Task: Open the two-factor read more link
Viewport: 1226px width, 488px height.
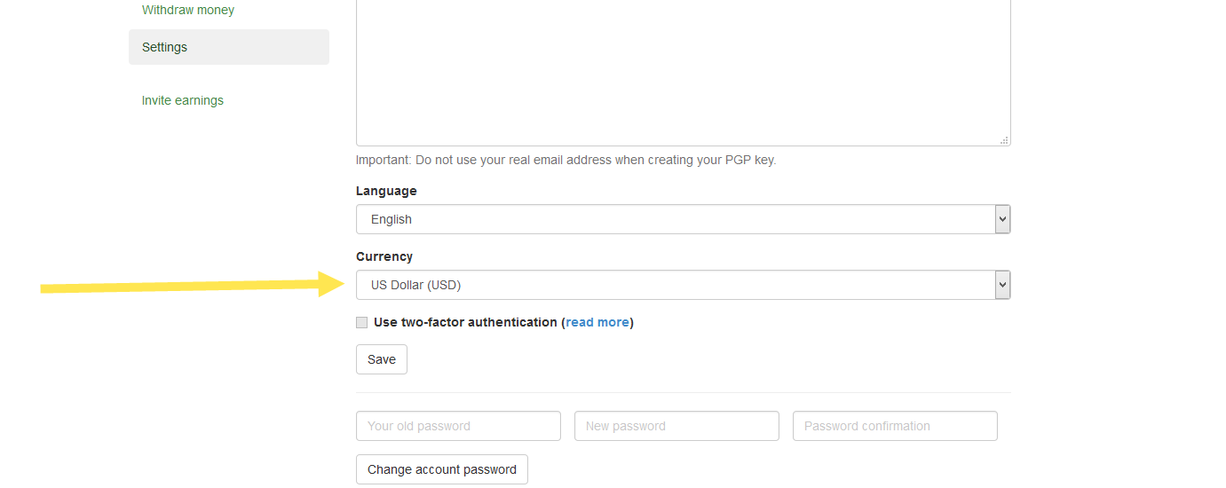Action: tap(597, 322)
